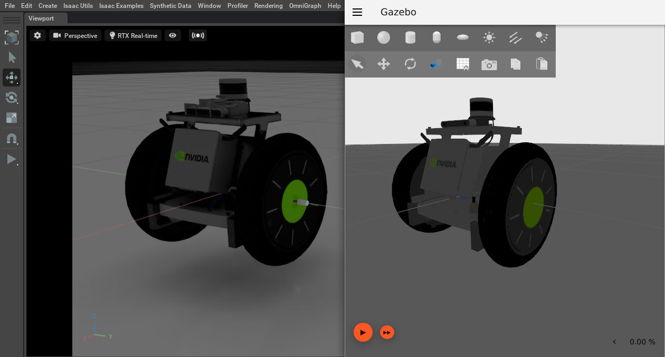Open the Synthetic Data menu
The image size is (665, 357).
click(x=170, y=6)
